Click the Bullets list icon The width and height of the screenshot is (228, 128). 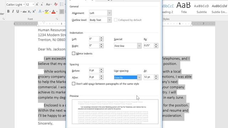pyautogui.click(x=62, y=4)
